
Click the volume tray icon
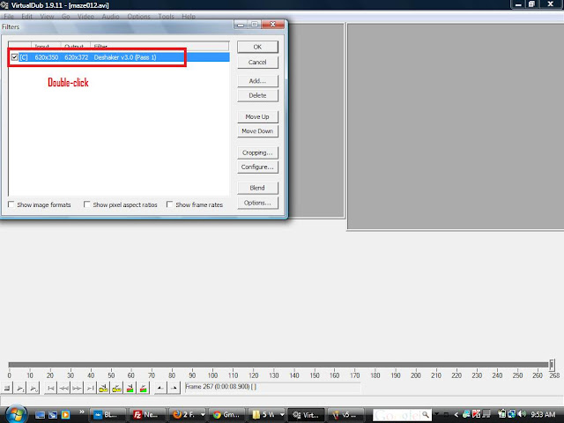point(522,414)
